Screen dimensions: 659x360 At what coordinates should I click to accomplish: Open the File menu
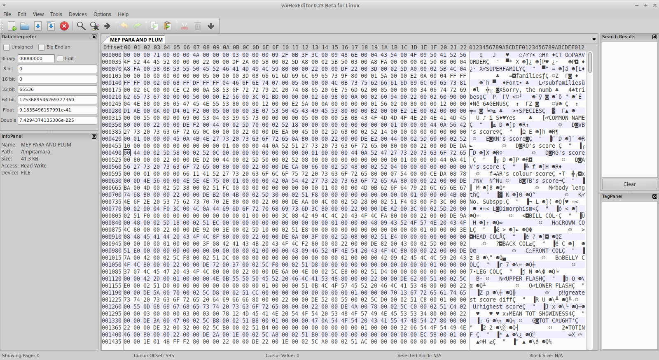pyautogui.click(x=7, y=14)
